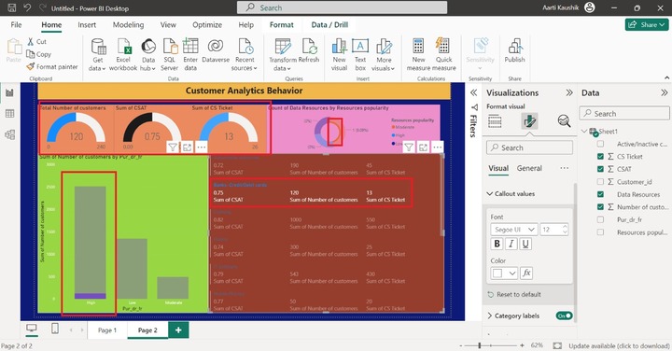Switch to Table view in left sidebar
Viewport: 672px width, 351px height.
coord(9,114)
